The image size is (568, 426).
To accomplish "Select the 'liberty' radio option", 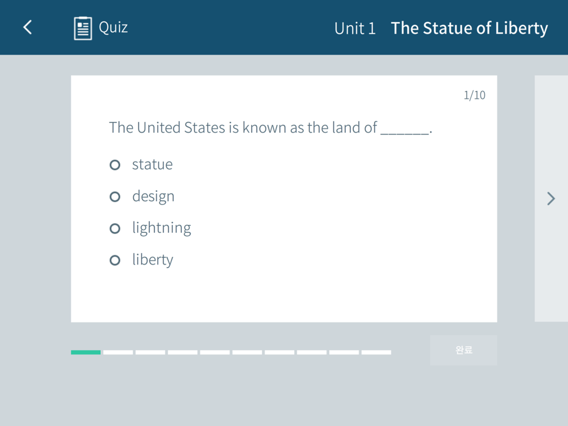I will [115, 260].
